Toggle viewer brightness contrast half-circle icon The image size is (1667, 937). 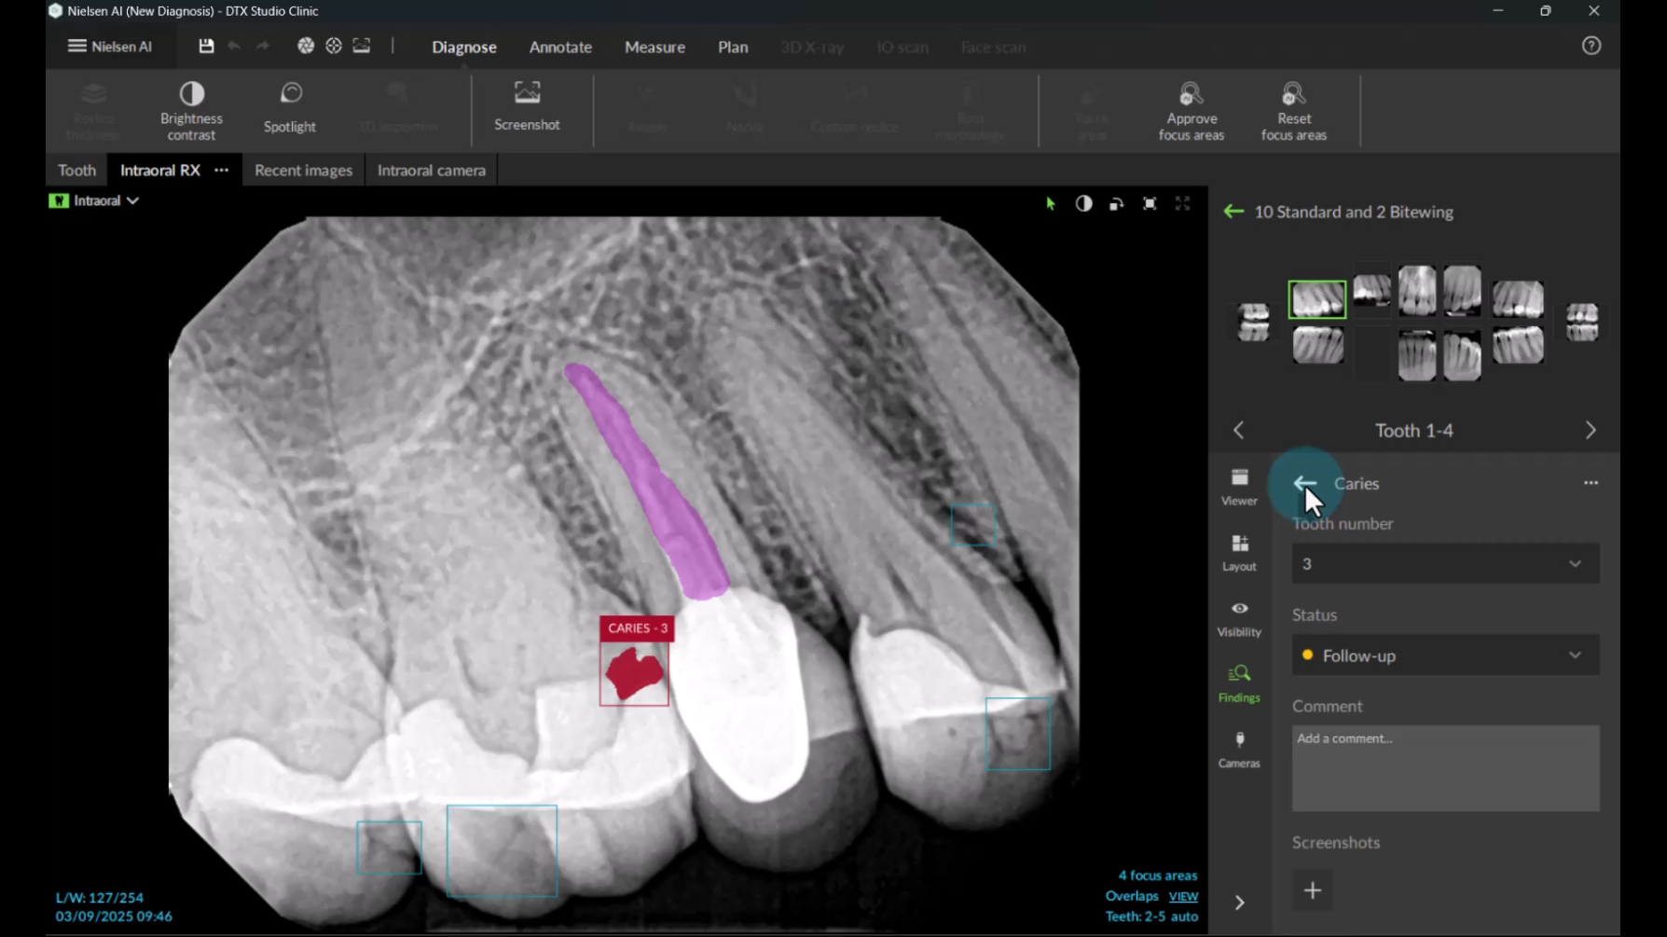1083,203
